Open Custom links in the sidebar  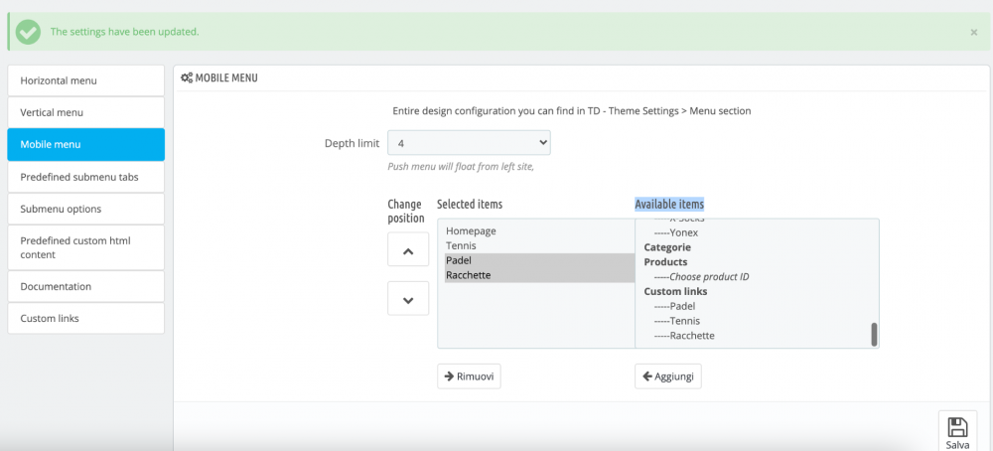[85, 318]
